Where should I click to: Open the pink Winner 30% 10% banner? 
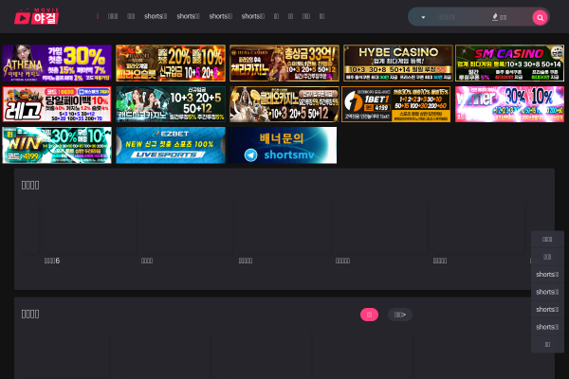pos(509,104)
